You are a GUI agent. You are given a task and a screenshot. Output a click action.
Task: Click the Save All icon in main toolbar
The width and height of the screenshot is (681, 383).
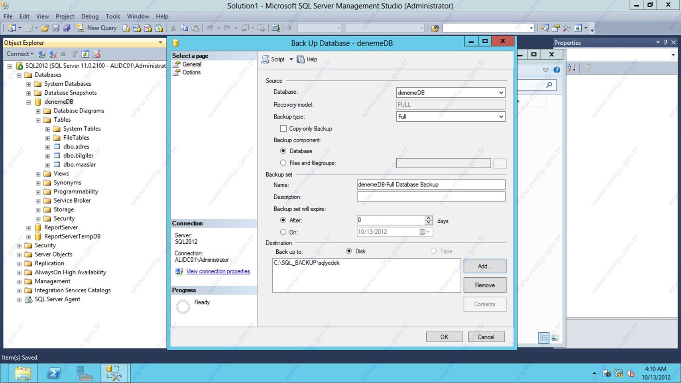pos(67,28)
